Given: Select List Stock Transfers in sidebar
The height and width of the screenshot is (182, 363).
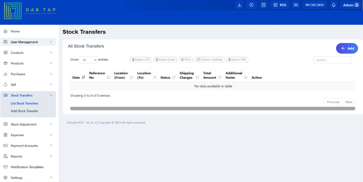Looking at the screenshot, I should tap(24, 104).
